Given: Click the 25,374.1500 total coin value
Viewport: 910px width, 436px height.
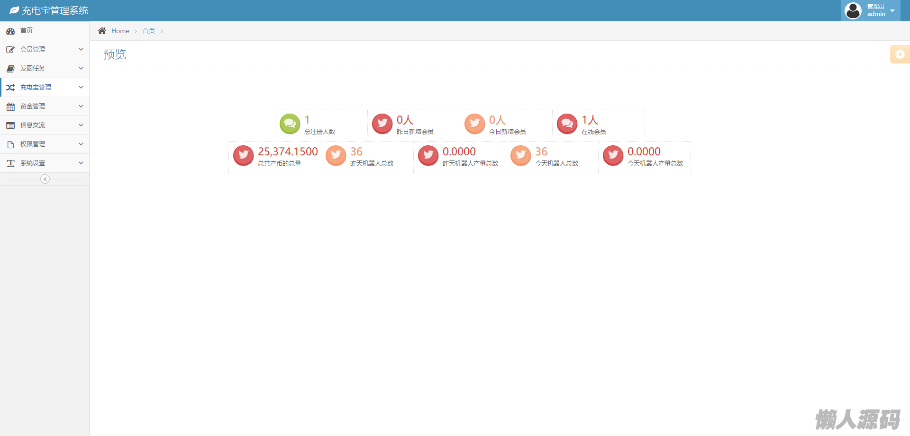Looking at the screenshot, I should click(x=288, y=151).
